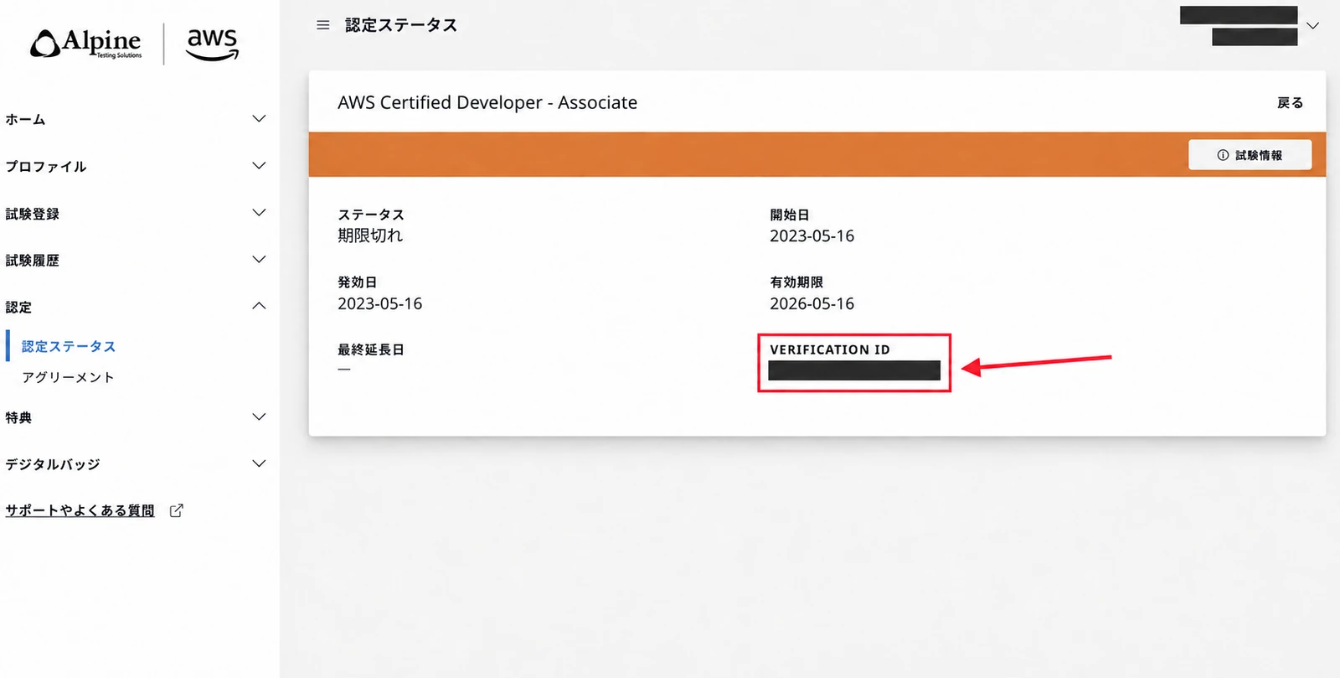The width and height of the screenshot is (1340, 678).
Task: Open the 特典 sidebar menu
Action: pos(18,417)
